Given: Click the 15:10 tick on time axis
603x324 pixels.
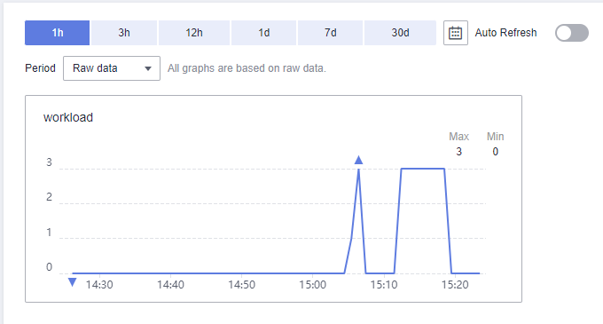Looking at the screenshot, I should [x=384, y=285].
